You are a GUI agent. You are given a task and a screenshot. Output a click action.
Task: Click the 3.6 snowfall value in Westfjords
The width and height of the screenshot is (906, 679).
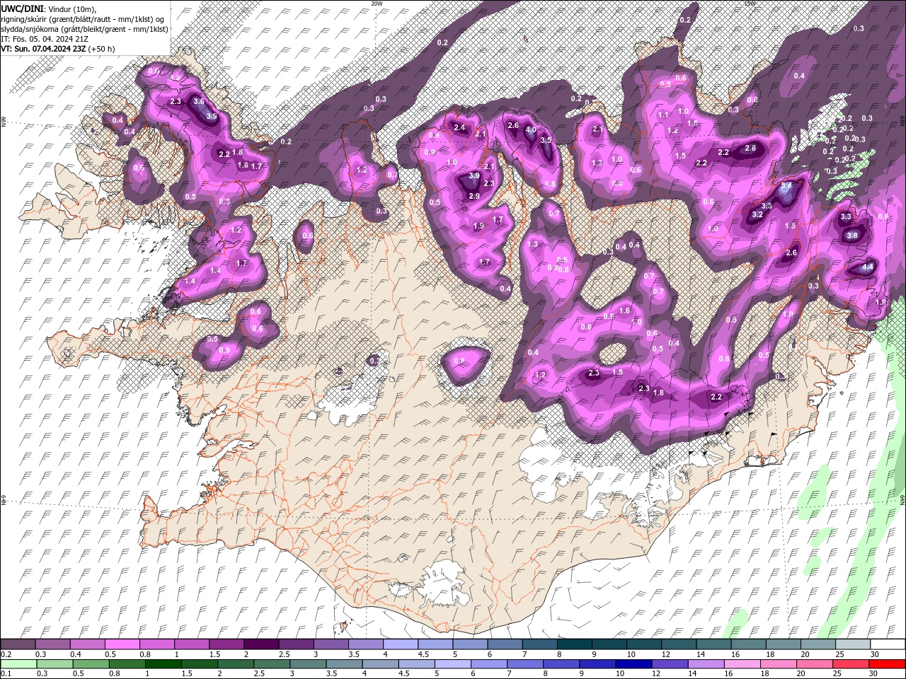199,102
